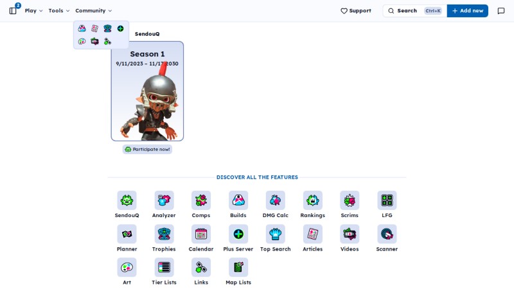
Task: Open Art palette icon in Community dropdown popup
Action: pyautogui.click(x=82, y=41)
